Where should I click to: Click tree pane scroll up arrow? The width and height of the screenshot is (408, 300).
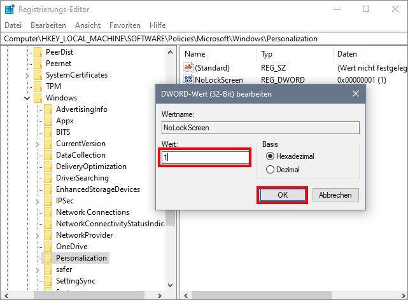[171, 52]
